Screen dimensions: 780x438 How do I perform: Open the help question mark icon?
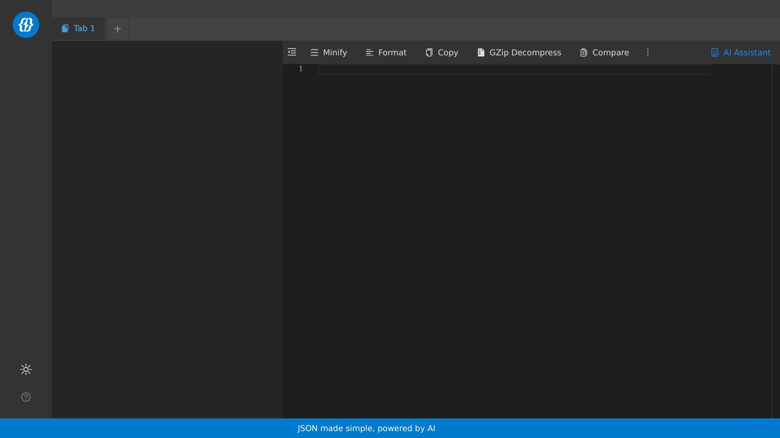tap(26, 397)
